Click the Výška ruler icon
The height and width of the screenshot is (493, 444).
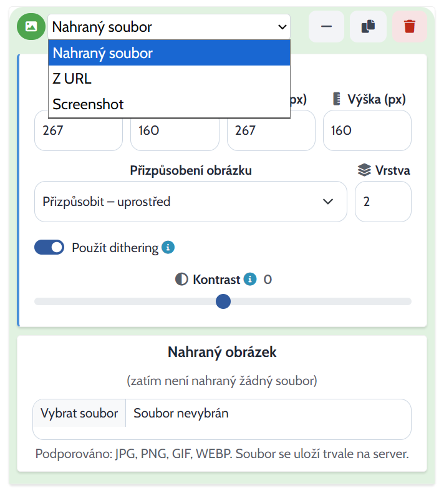coord(337,99)
